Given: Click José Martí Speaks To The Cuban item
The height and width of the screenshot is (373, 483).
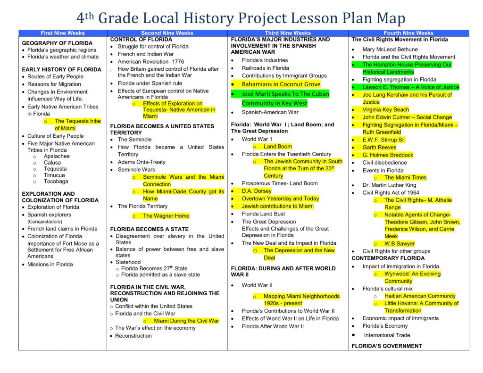Looking at the screenshot, I should point(285,94).
